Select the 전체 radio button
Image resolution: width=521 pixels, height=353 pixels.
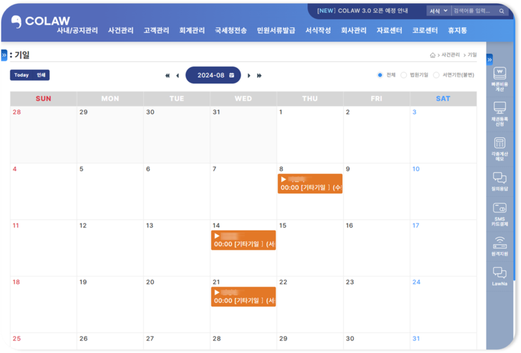pyautogui.click(x=380, y=75)
